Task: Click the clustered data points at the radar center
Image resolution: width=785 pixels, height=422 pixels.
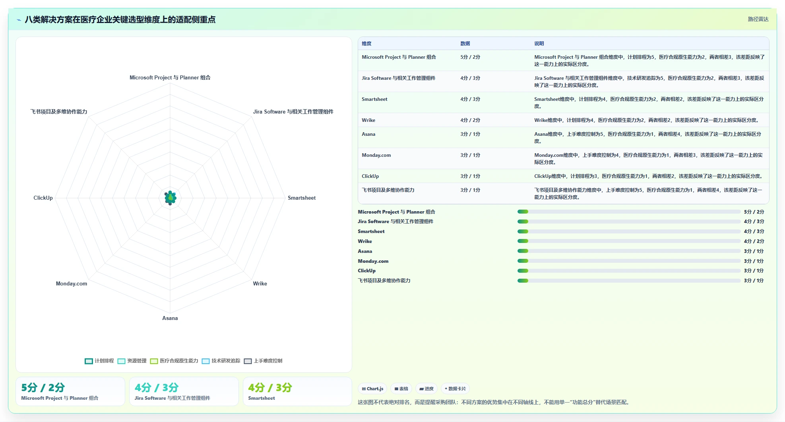Action: click(171, 197)
